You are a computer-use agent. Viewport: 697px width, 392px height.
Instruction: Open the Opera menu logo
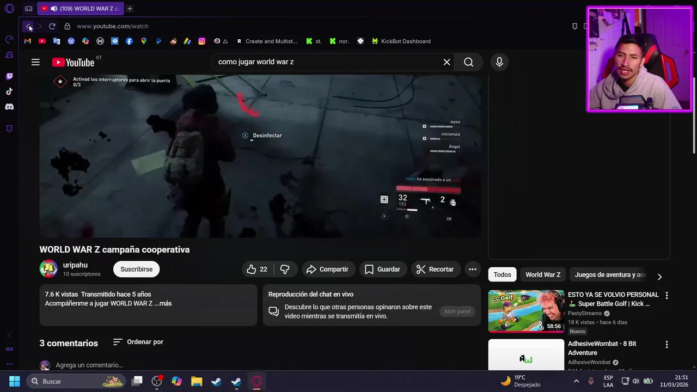pyautogui.click(x=9, y=9)
